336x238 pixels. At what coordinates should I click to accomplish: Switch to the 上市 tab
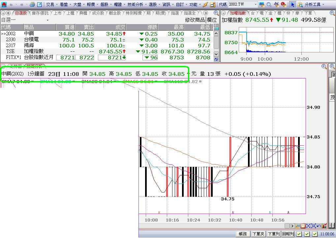pyautogui.click(x=57, y=13)
